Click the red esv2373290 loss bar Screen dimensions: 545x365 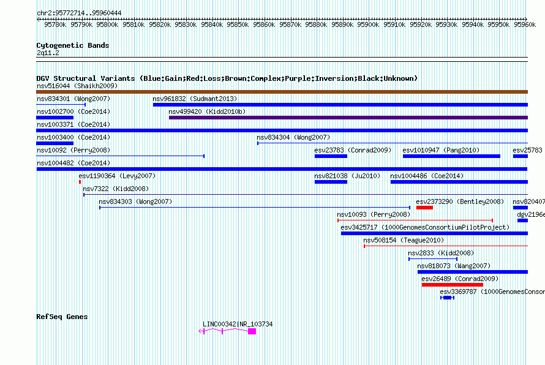(x=424, y=208)
